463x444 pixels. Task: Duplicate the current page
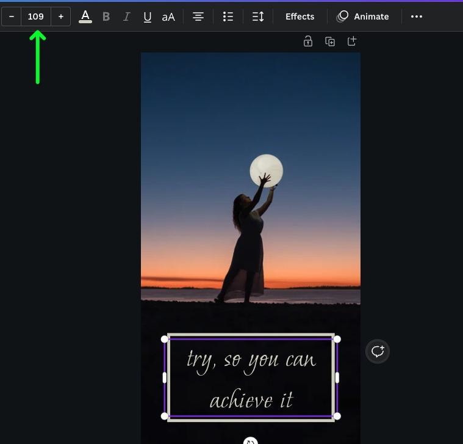tap(330, 42)
